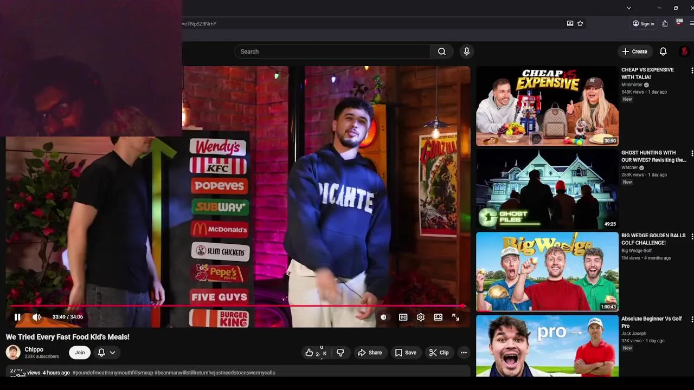The height and width of the screenshot is (390, 694).
Task: Click the YouTube search magnifier button
Action: [442, 51]
